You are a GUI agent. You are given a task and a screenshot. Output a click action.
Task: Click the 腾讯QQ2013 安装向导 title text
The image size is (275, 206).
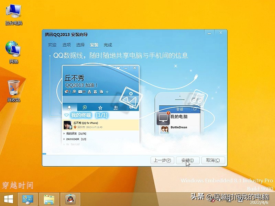click(x=66, y=35)
